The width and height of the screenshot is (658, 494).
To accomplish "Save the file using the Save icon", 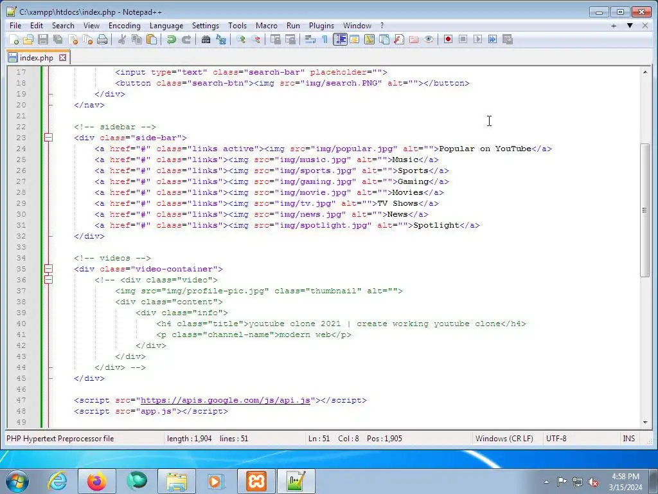I will tap(43, 39).
